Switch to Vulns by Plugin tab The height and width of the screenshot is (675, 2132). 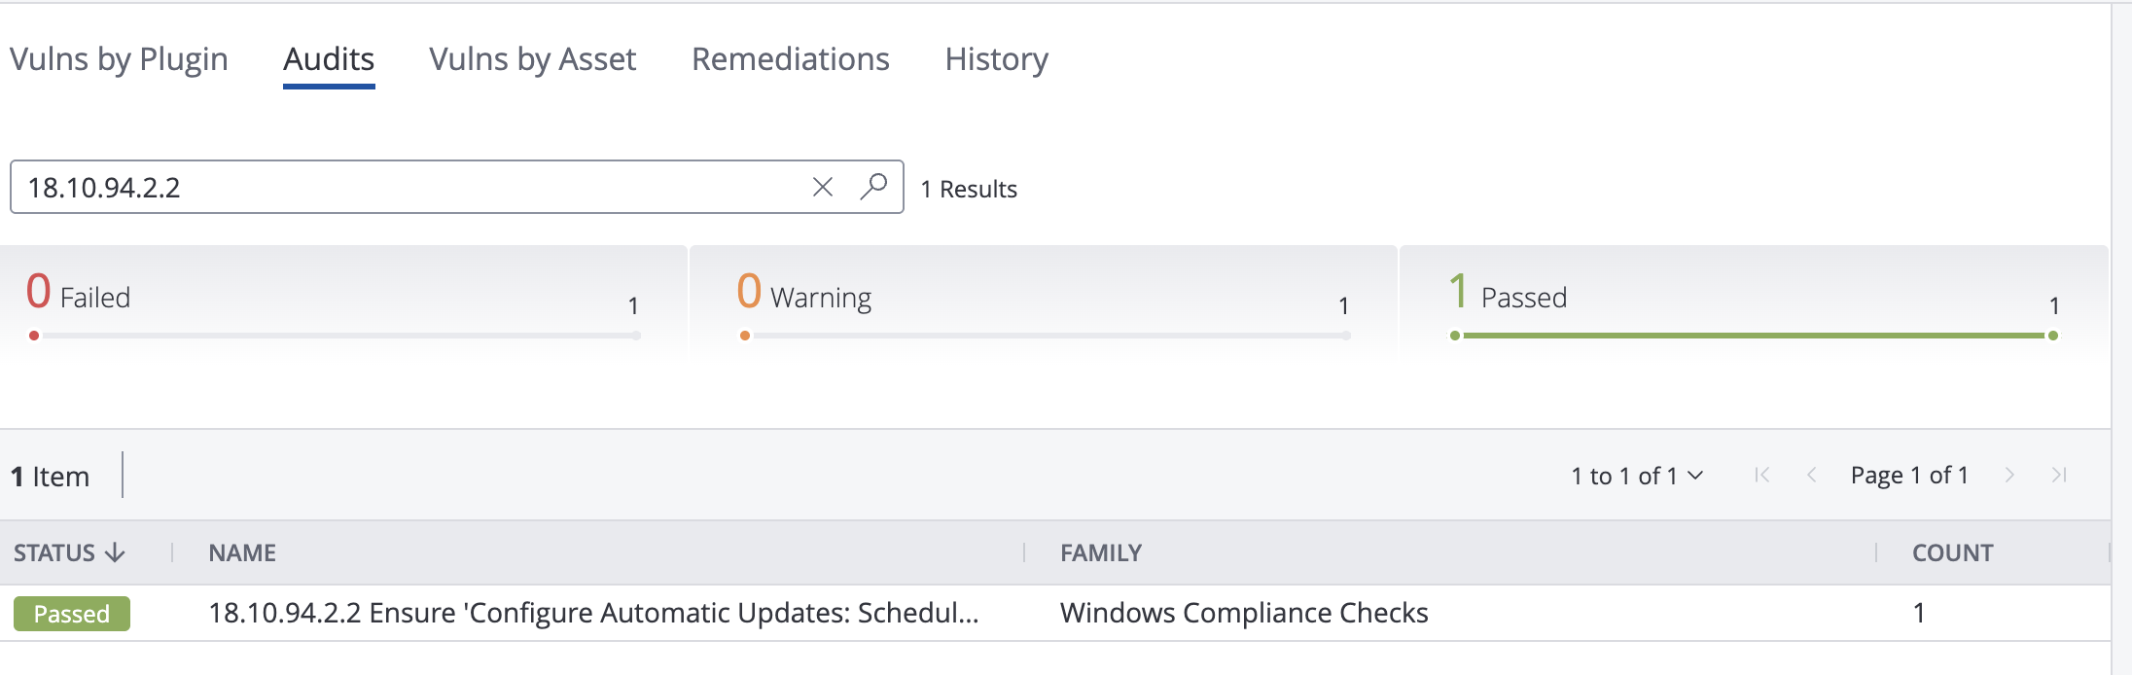tap(119, 59)
